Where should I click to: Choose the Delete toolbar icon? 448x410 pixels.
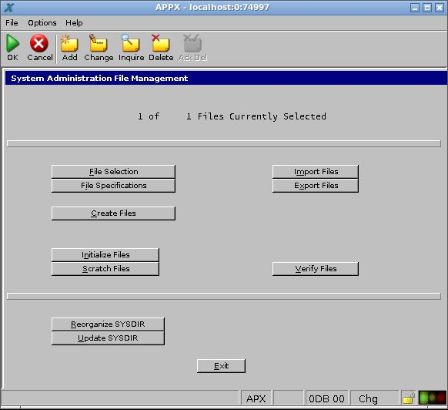pos(161,43)
